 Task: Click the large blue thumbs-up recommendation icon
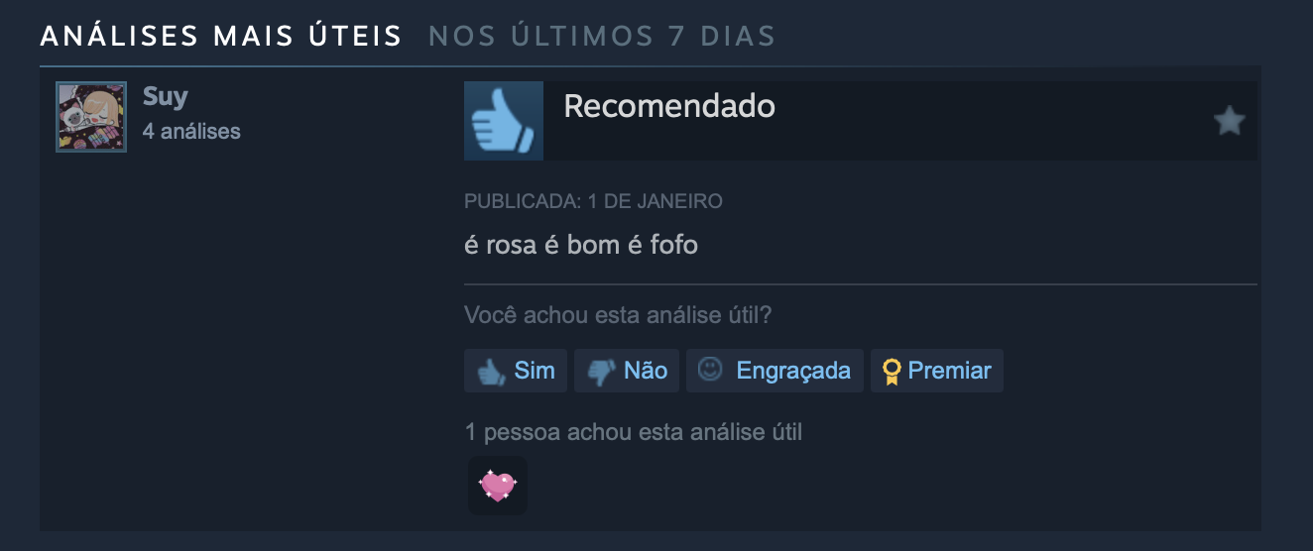click(x=504, y=121)
